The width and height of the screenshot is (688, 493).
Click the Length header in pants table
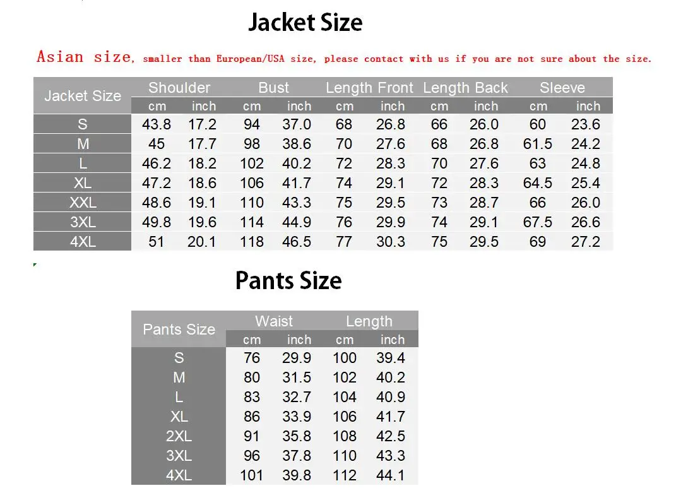[x=369, y=321]
